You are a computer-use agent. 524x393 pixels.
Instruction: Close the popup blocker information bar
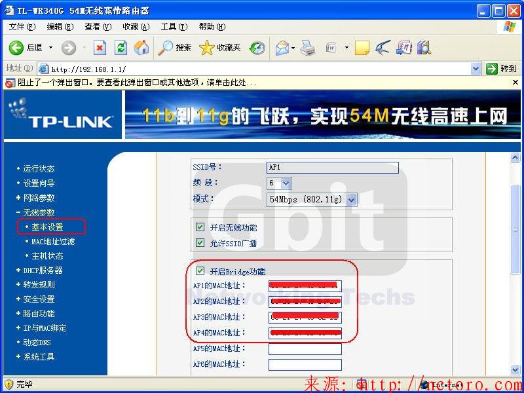(515, 83)
